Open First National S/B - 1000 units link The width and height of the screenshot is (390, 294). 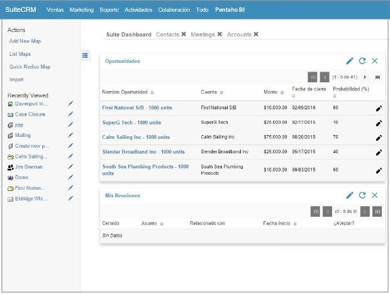pos(137,108)
